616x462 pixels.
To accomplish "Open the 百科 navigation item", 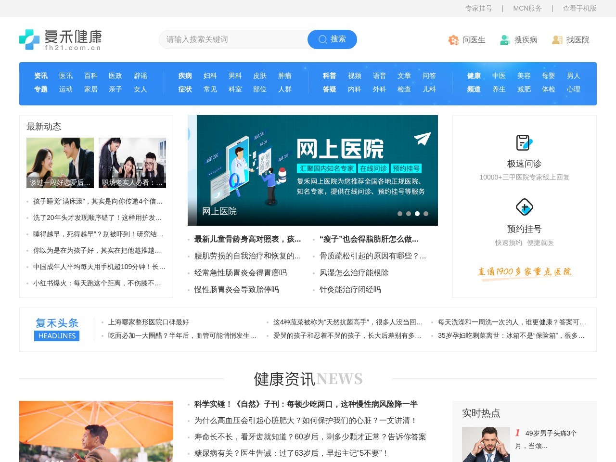I will click(x=91, y=76).
